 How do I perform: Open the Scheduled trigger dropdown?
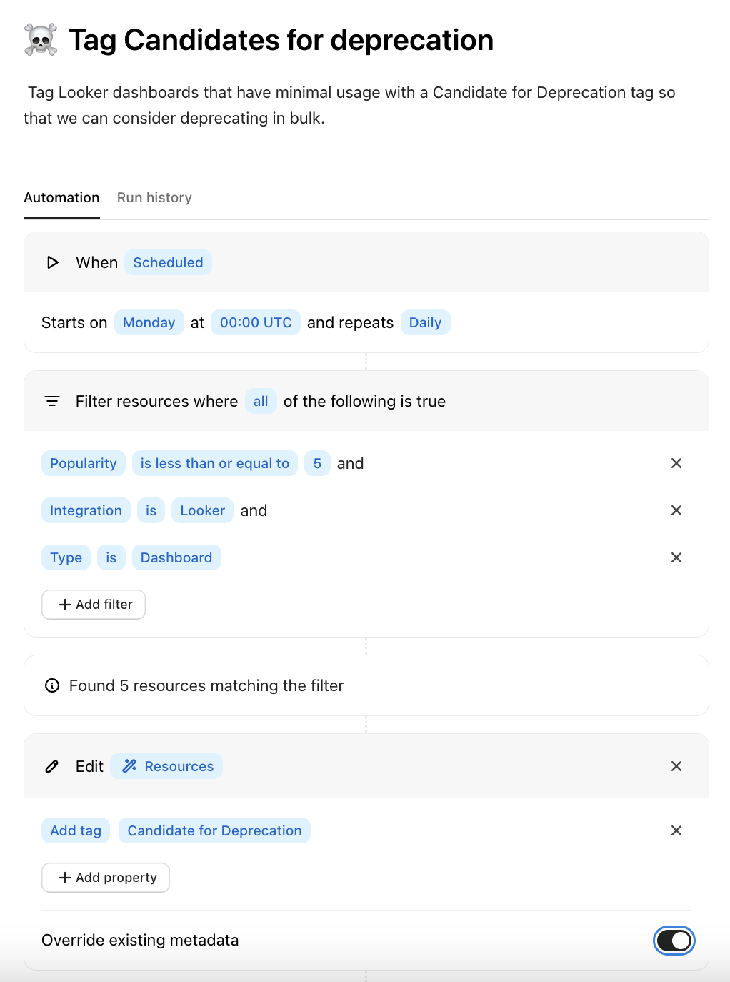[x=168, y=262]
